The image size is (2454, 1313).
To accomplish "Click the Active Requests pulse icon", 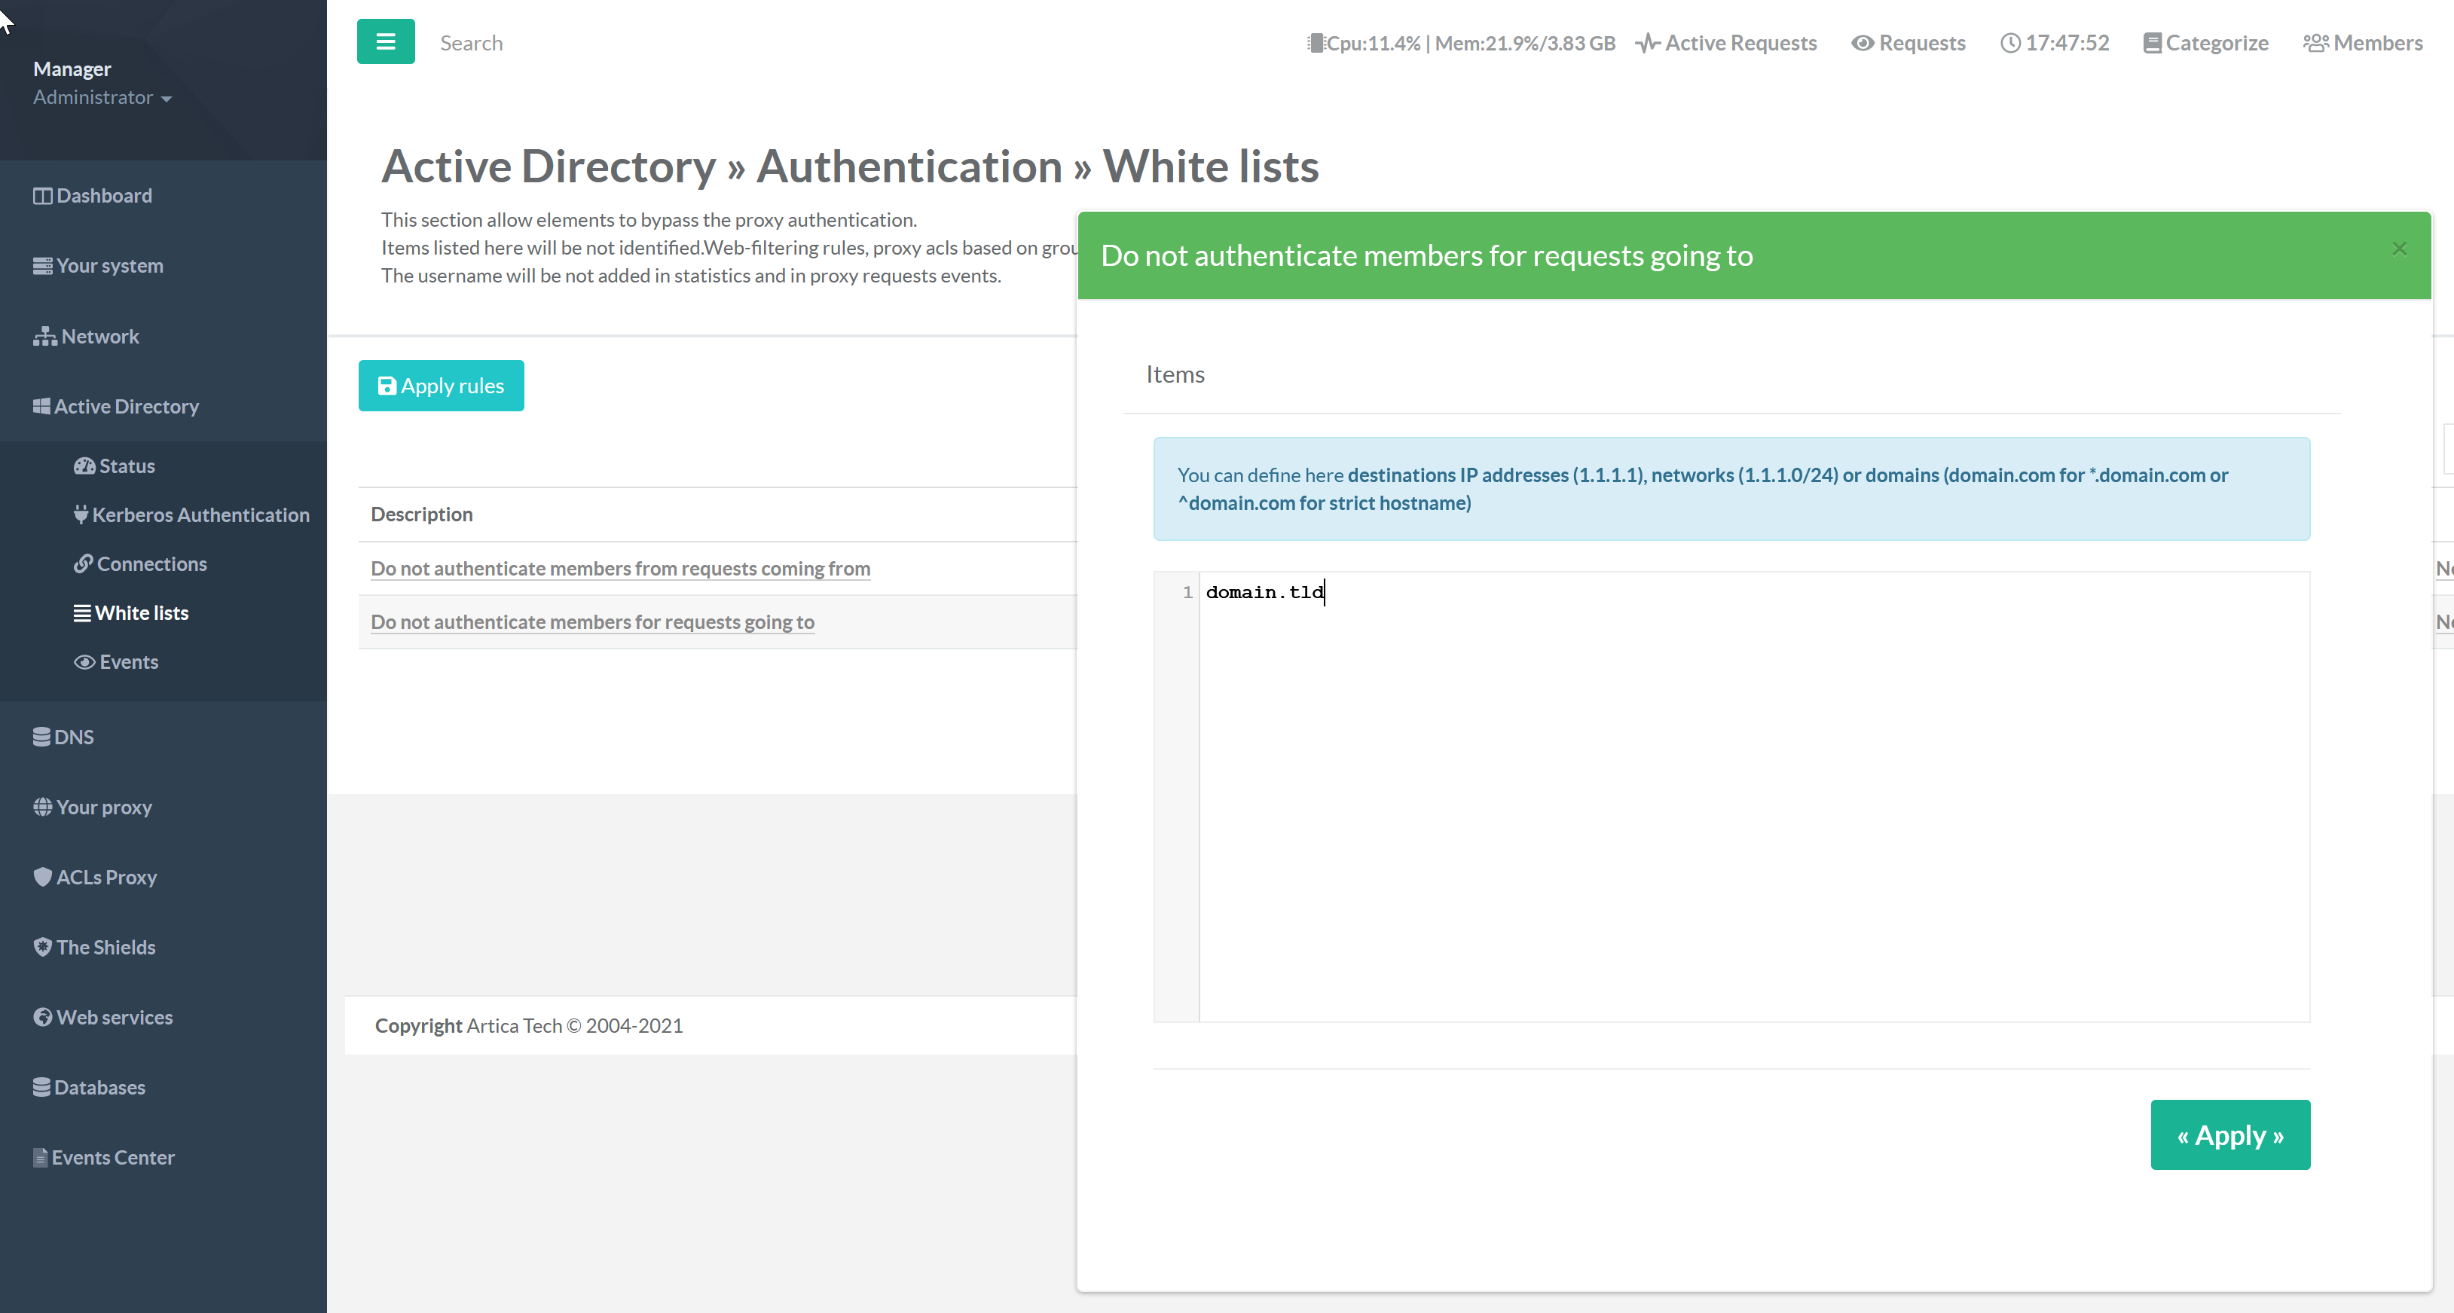I will (1647, 43).
